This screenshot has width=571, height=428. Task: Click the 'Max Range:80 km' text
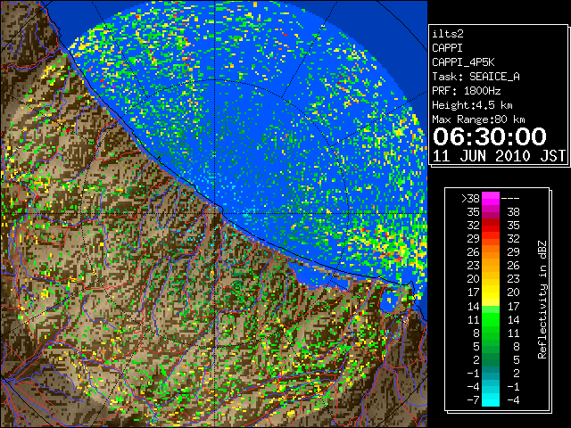(x=478, y=119)
